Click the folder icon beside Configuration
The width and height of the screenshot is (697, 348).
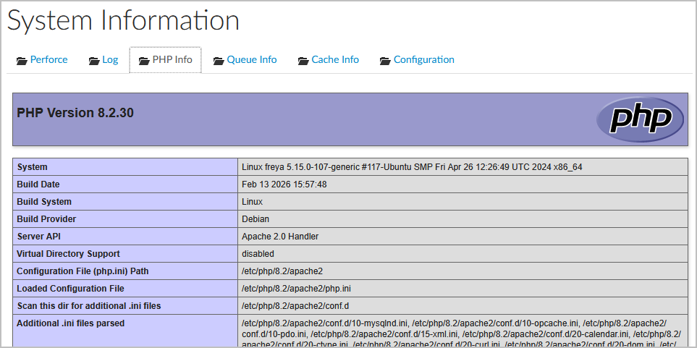(385, 61)
